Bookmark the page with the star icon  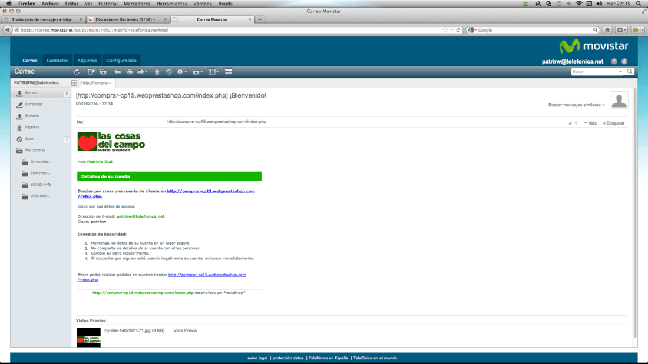pos(445,30)
